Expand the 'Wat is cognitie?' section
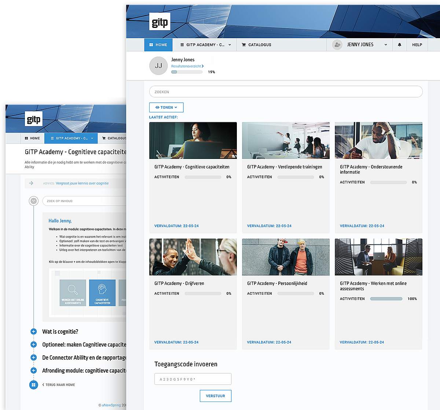This screenshot has height=410, width=440. [x=33, y=331]
